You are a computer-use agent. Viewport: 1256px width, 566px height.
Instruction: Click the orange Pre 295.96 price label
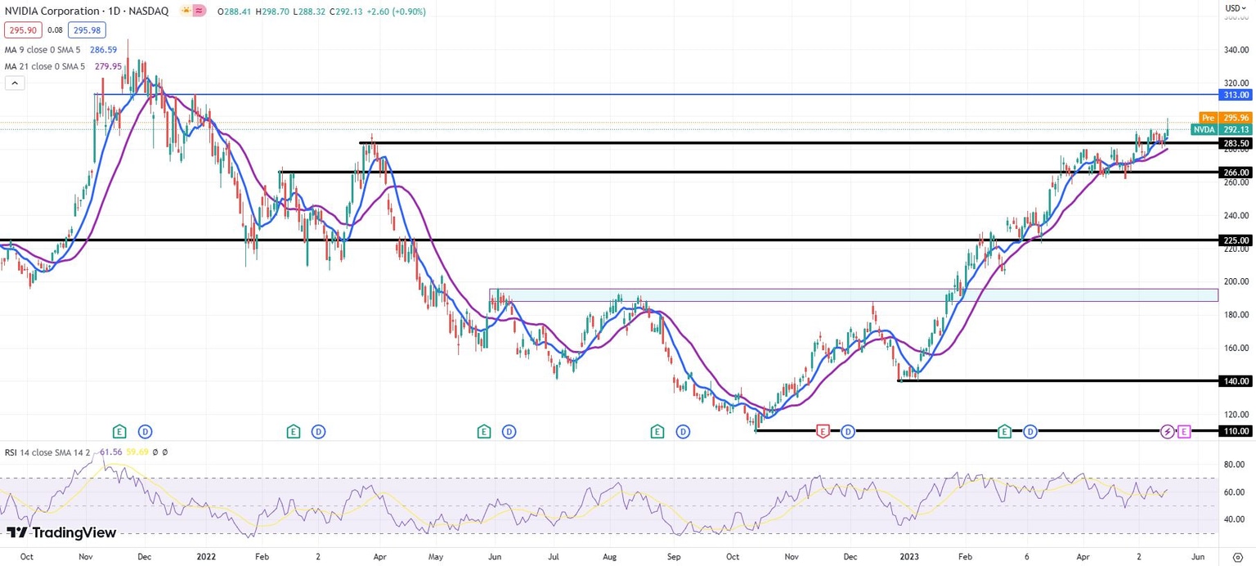pos(1225,118)
